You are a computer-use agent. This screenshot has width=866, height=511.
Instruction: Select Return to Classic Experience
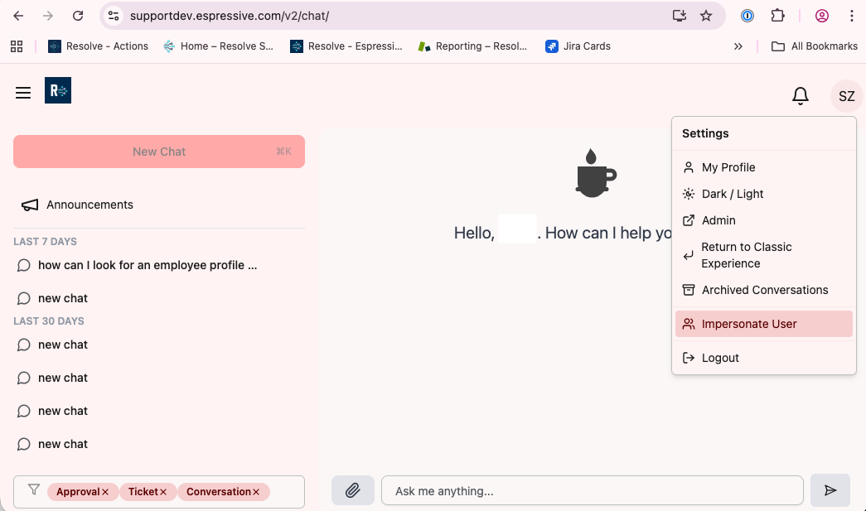(x=746, y=254)
